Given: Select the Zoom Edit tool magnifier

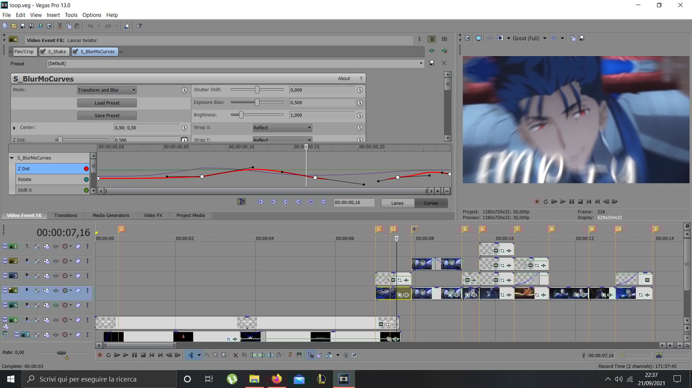Looking at the screenshot, I should [224, 355].
